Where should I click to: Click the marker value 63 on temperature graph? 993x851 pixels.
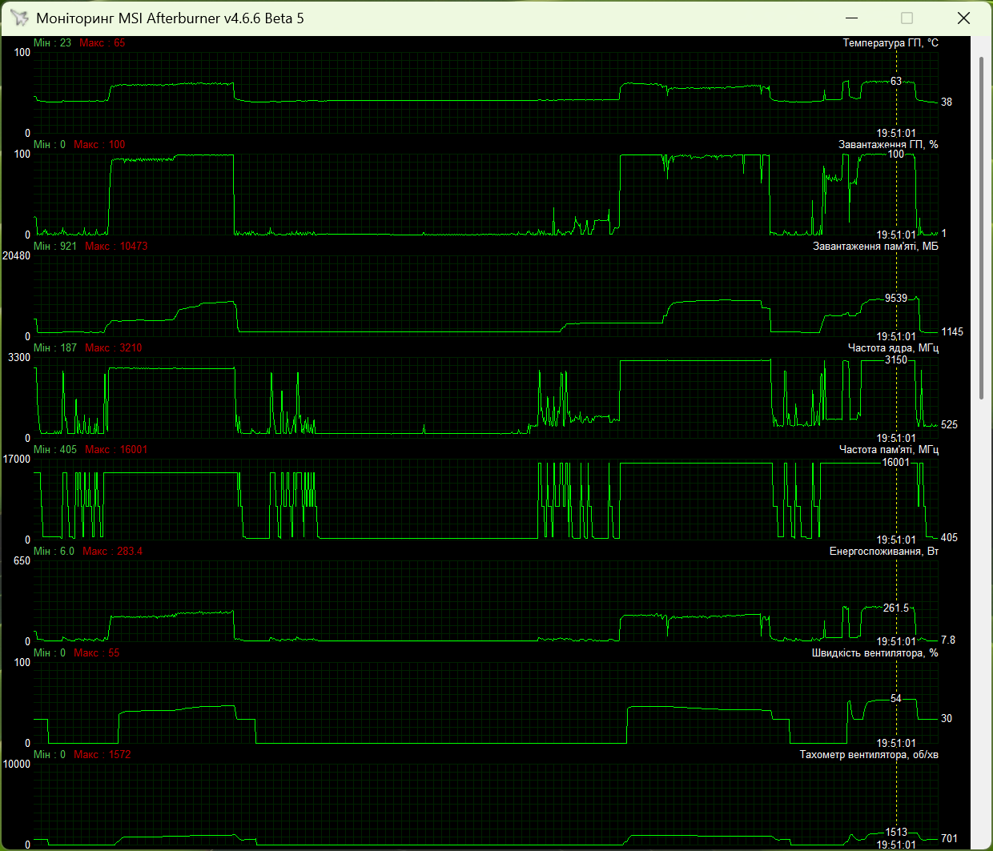(x=896, y=82)
